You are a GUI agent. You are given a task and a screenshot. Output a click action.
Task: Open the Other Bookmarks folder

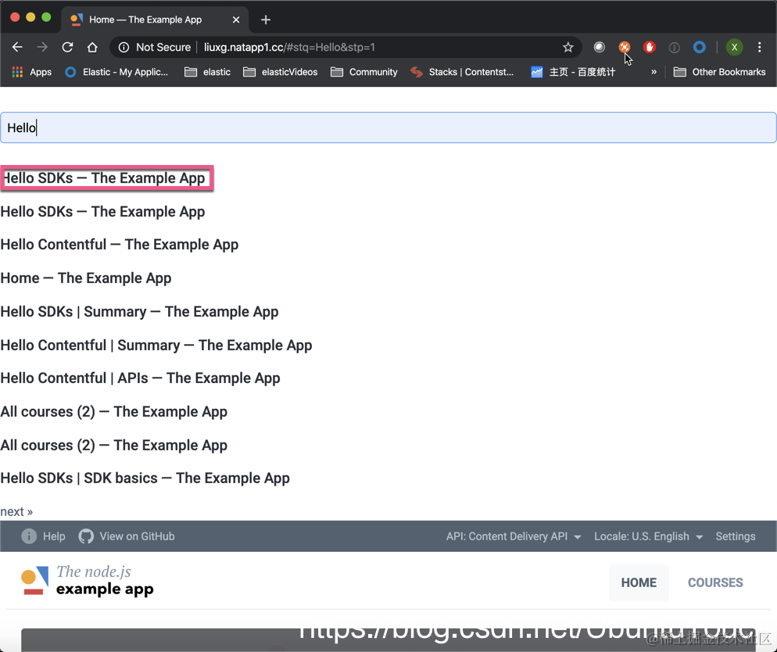point(719,72)
